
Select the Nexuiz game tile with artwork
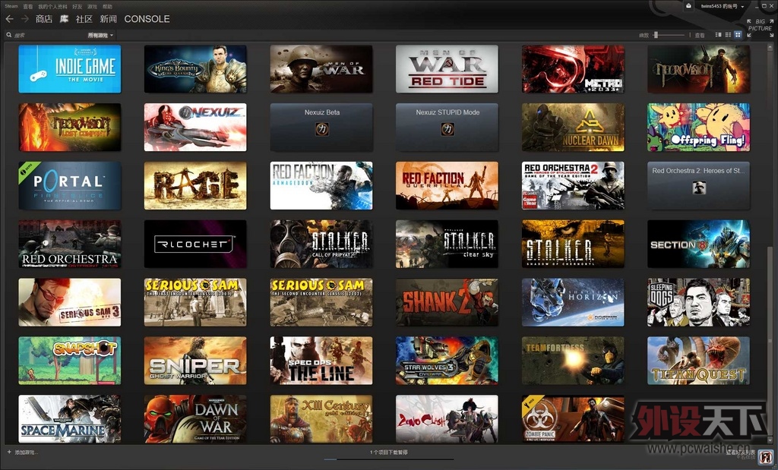[195, 128]
